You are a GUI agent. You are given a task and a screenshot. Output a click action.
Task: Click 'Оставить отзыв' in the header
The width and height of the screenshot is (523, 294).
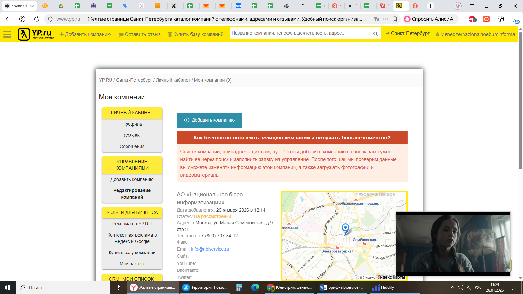click(140, 34)
